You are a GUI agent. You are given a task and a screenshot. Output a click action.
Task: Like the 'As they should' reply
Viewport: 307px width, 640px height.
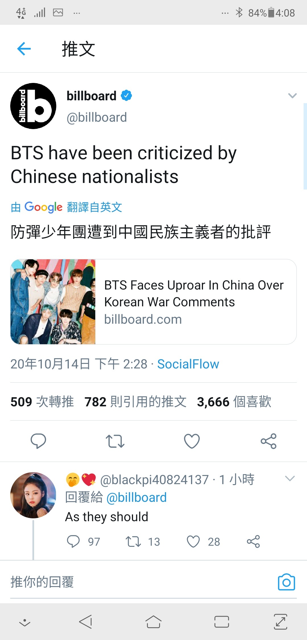pos(193,541)
